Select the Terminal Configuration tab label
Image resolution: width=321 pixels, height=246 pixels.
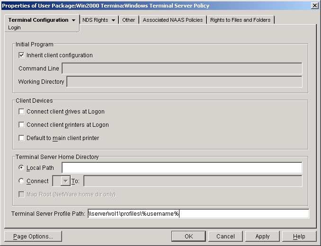pyautogui.click(x=38, y=20)
